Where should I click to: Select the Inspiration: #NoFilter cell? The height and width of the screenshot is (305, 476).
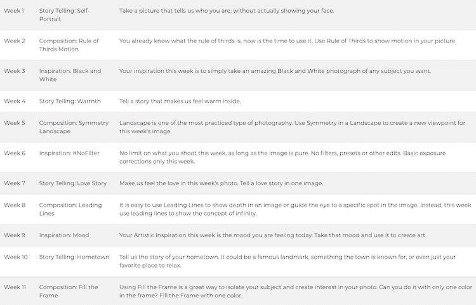coord(69,153)
